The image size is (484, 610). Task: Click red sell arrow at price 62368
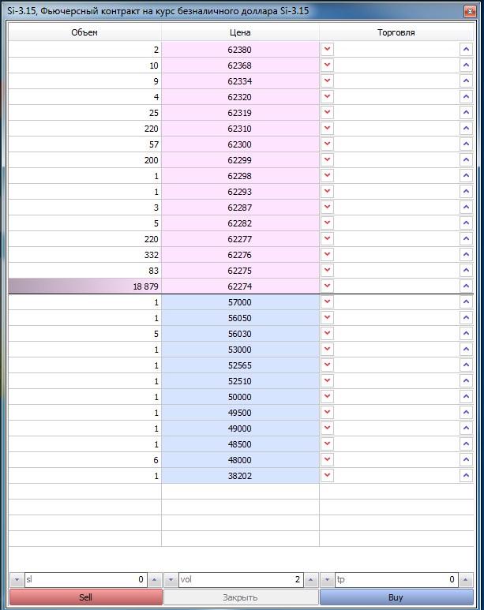pyautogui.click(x=327, y=65)
